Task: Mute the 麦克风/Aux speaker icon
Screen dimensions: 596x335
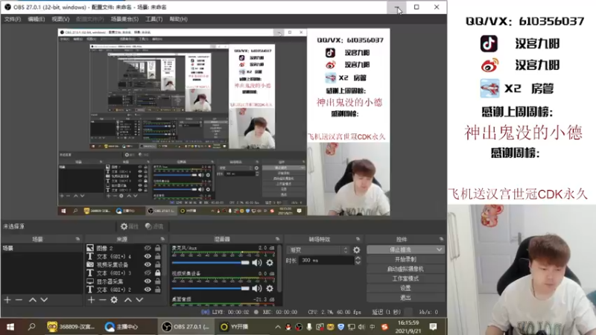Action: click(257, 263)
